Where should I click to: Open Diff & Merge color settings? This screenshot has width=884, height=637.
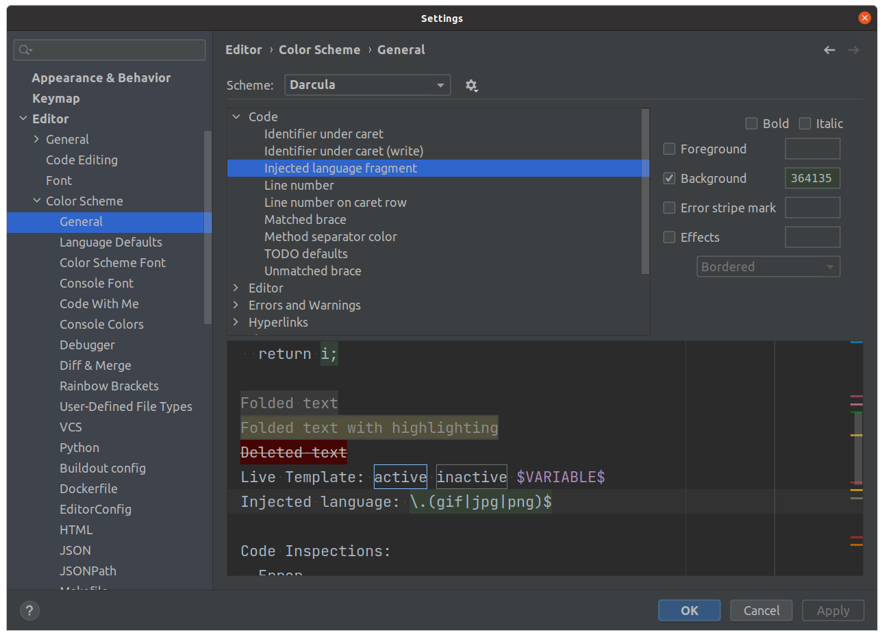coord(95,365)
